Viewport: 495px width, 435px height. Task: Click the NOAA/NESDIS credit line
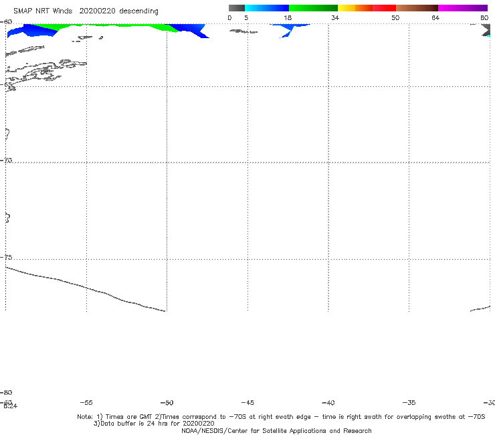[276, 430]
